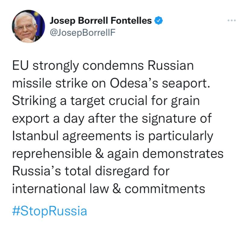Click the line starting "reprehensible & again"
Image resolution: width=249 pixels, height=229 pixels.
click(x=118, y=153)
